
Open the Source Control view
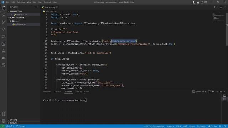click(4, 22)
